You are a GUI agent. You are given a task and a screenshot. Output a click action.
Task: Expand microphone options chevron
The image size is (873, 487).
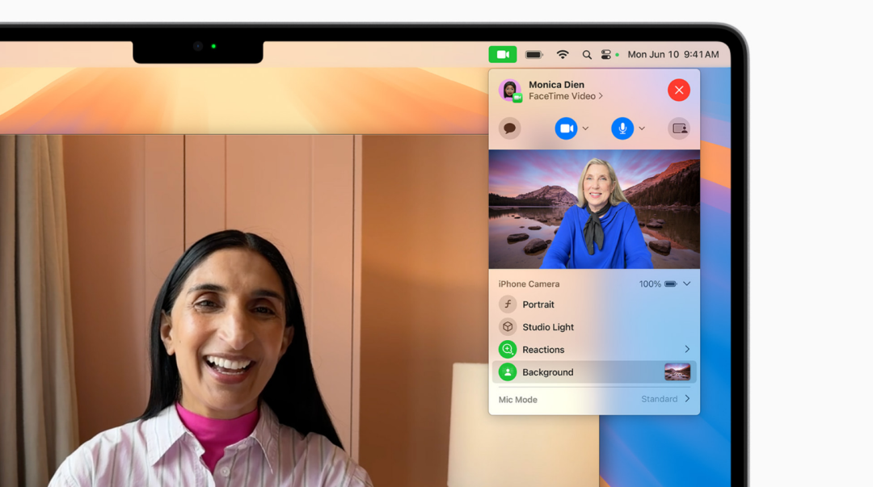pos(642,128)
